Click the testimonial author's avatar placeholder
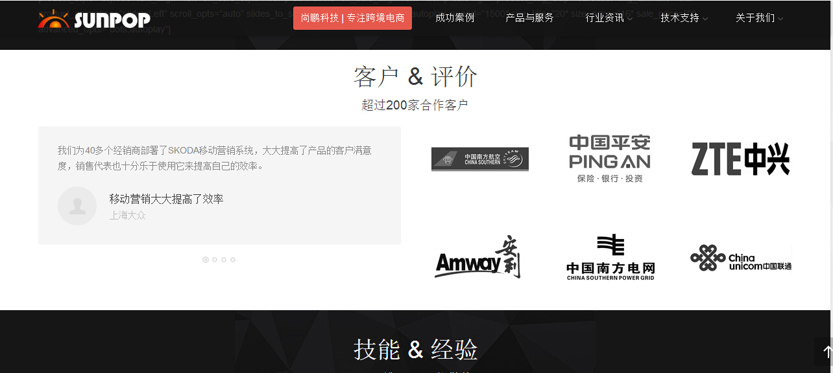Viewport: 833px width, 373px height. click(77, 206)
